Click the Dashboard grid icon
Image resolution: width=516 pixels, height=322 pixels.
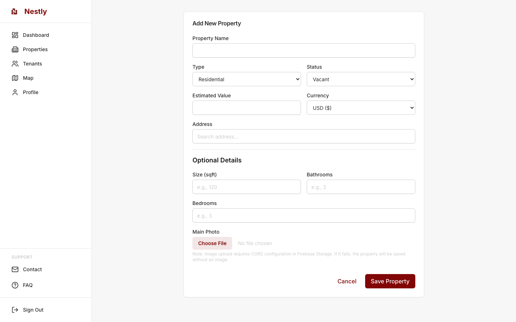pos(15,35)
